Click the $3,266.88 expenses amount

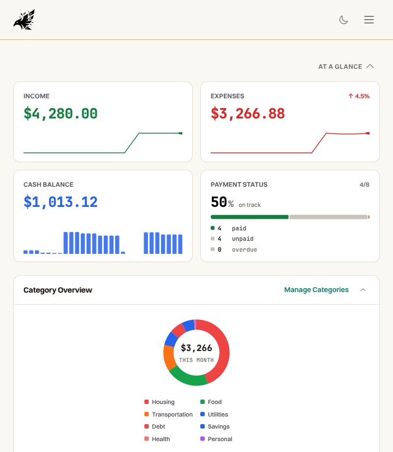248,114
